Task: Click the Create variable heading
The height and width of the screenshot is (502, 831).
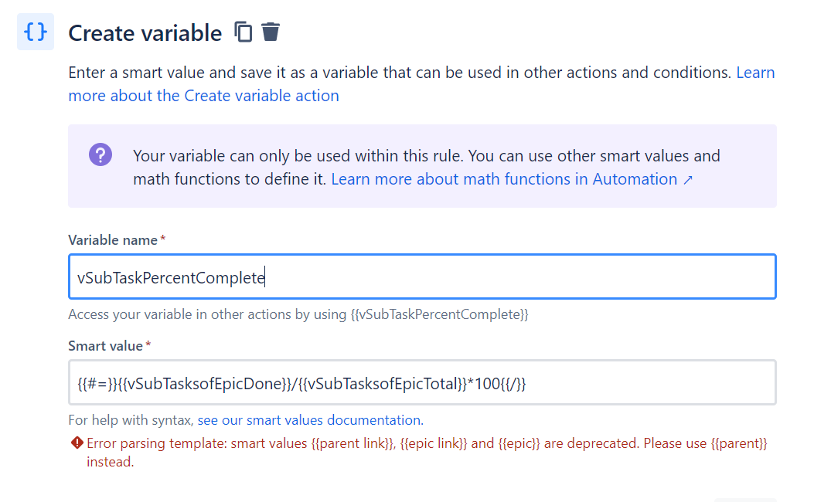Action: [x=145, y=33]
